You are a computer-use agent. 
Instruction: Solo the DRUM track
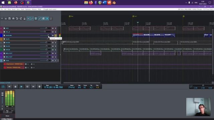[56, 50]
